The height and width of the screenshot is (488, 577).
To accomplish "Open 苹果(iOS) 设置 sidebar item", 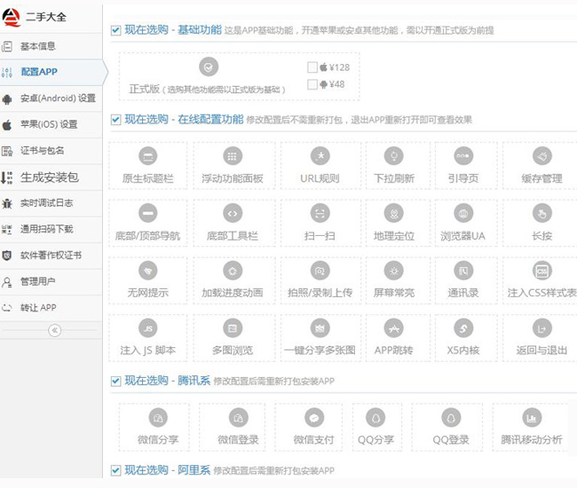I will [51, 125].
